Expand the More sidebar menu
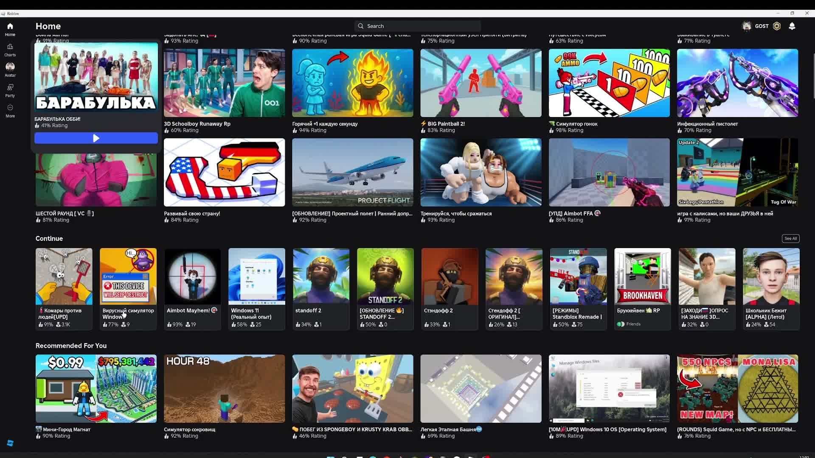The width and height of the screenshot is (815, 458). pyautogui.click(x=10, y=110)
